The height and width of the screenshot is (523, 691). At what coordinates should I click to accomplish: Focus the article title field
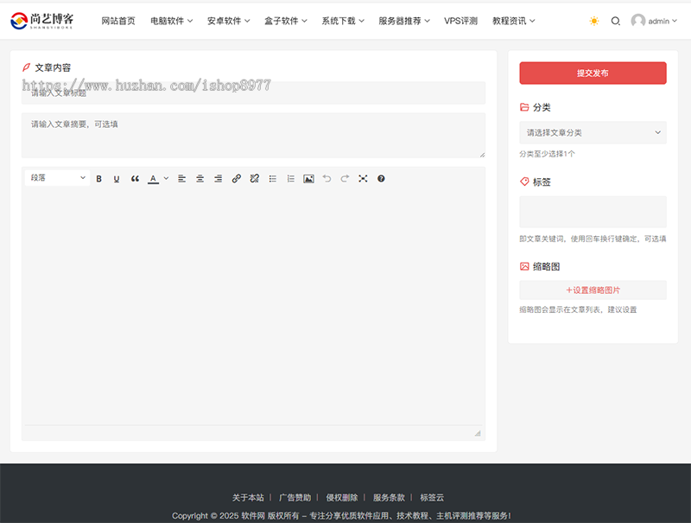tap(253, 92)
